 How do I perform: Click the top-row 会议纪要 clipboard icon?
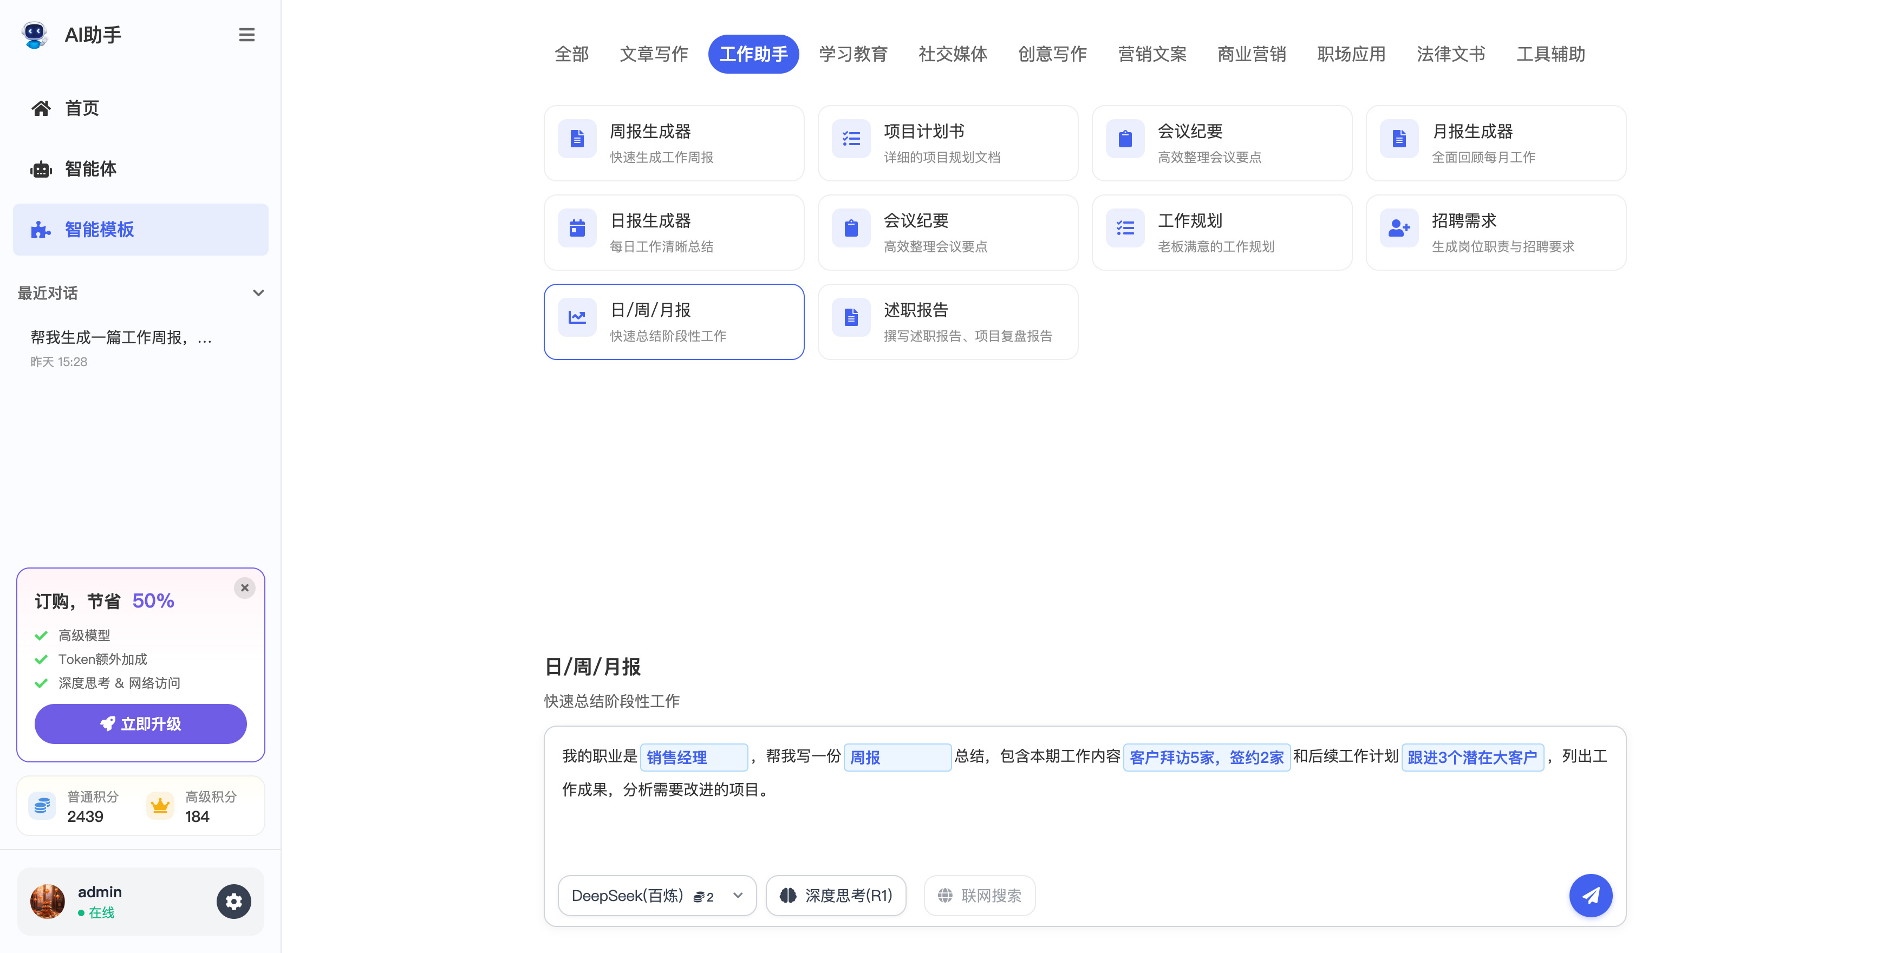point(1125,139)
